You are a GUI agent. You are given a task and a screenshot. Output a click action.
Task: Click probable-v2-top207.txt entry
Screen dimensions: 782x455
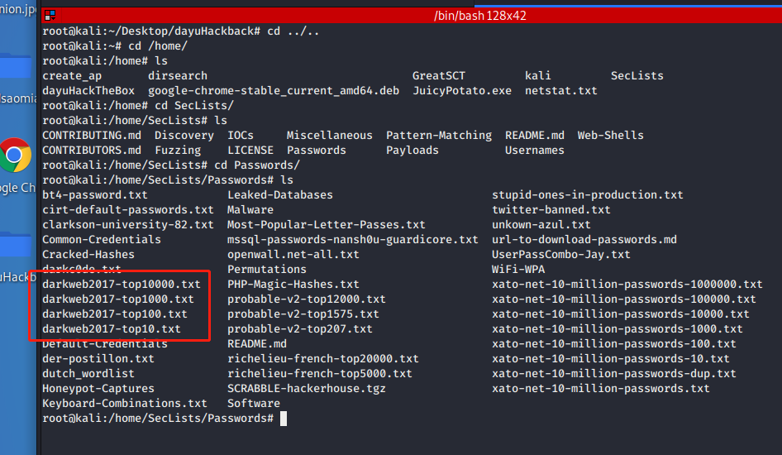(x=300, y=329)
